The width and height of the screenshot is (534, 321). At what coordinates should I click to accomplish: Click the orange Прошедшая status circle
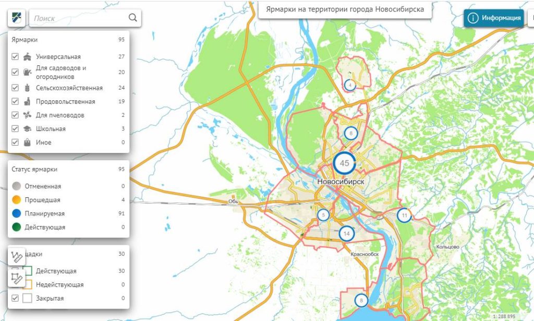[17, 200]
